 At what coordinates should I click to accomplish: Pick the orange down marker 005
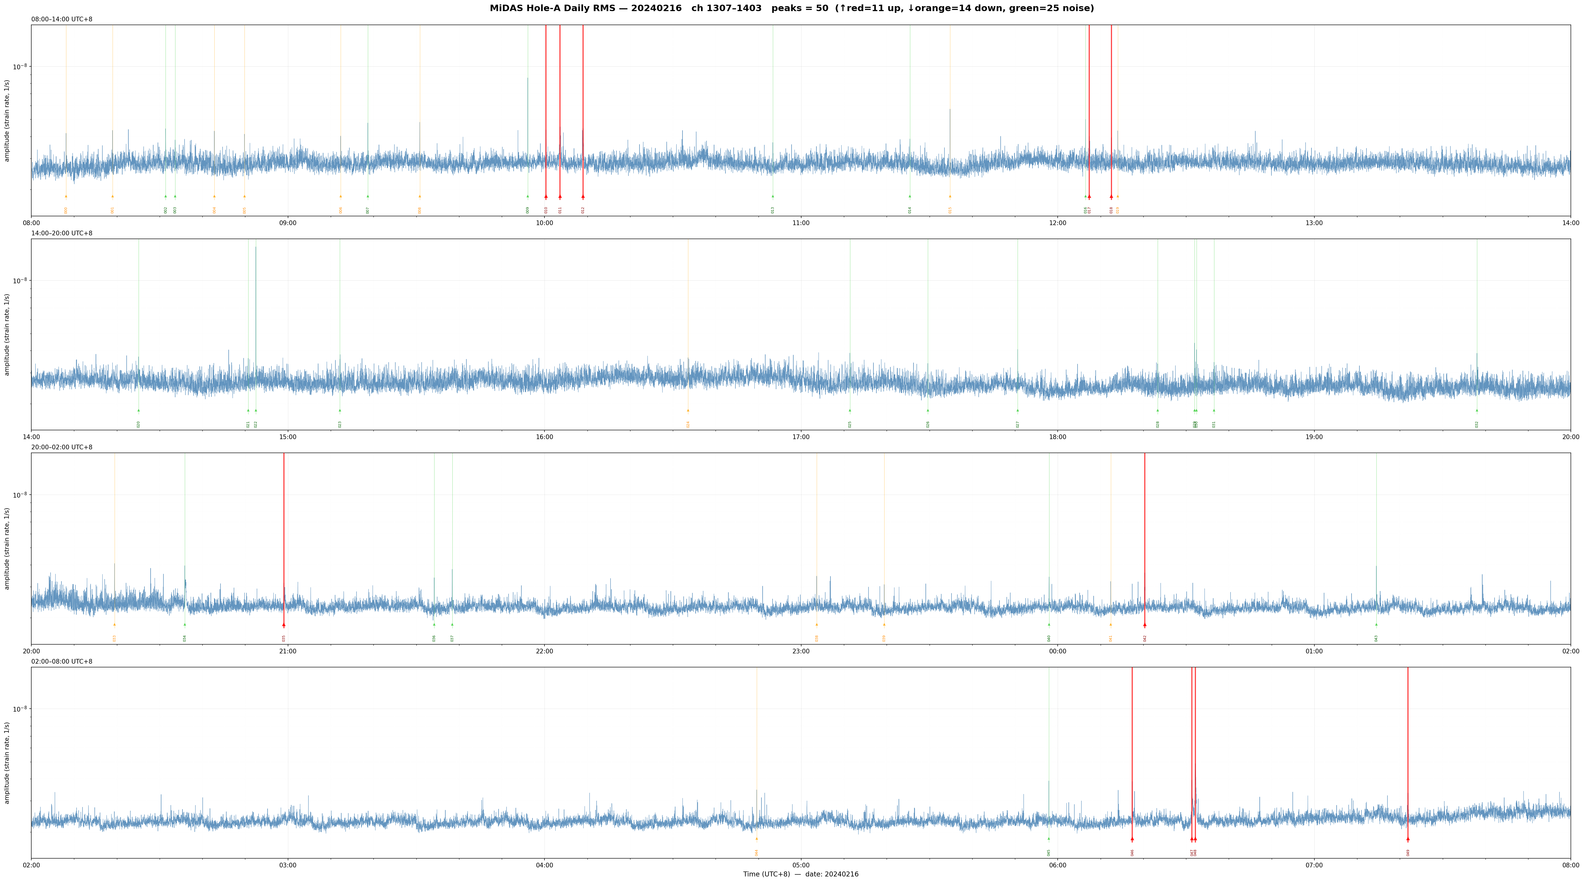(x=244, y=197)
